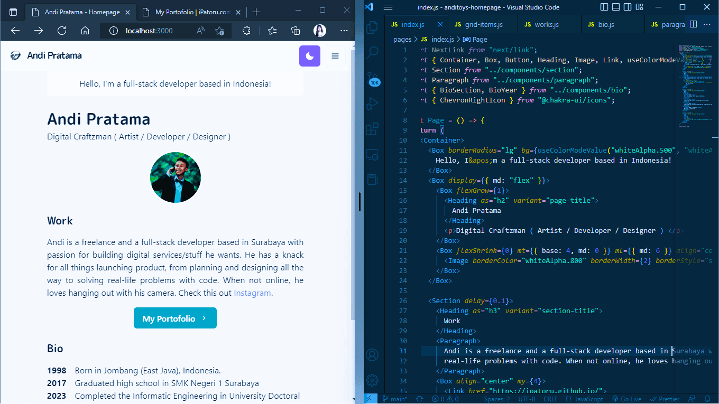
Task: Start Read aloud in Edge address bar
Action: [x=200, y=31]
